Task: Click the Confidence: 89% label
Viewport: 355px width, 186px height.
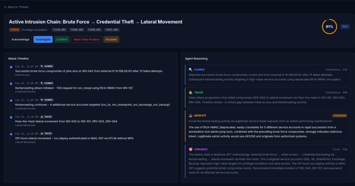Action: [337, 93]
